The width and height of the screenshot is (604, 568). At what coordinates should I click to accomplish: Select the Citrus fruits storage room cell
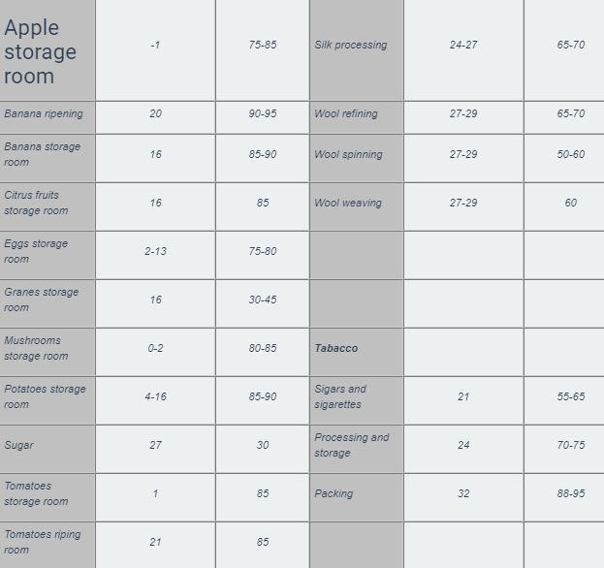47,206
